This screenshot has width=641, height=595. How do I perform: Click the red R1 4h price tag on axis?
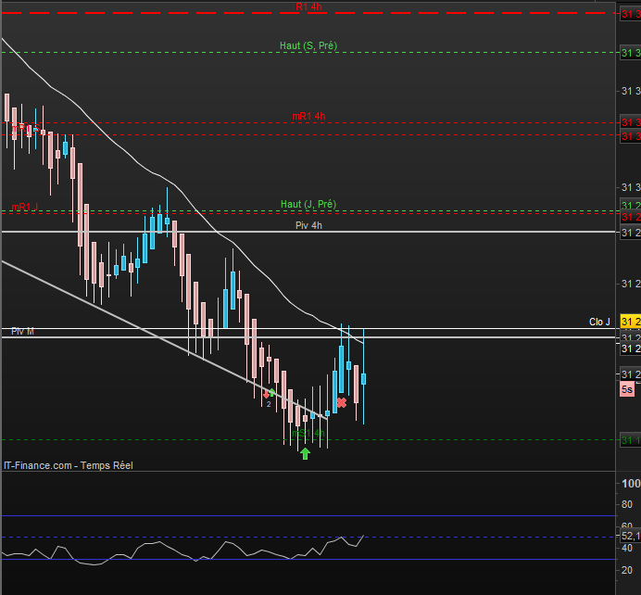point(631,14)
